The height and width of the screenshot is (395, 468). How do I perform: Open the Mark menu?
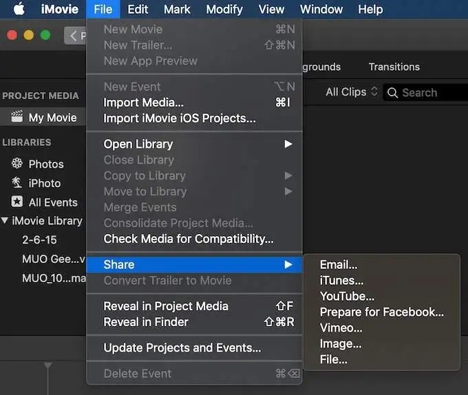[177, 9]
